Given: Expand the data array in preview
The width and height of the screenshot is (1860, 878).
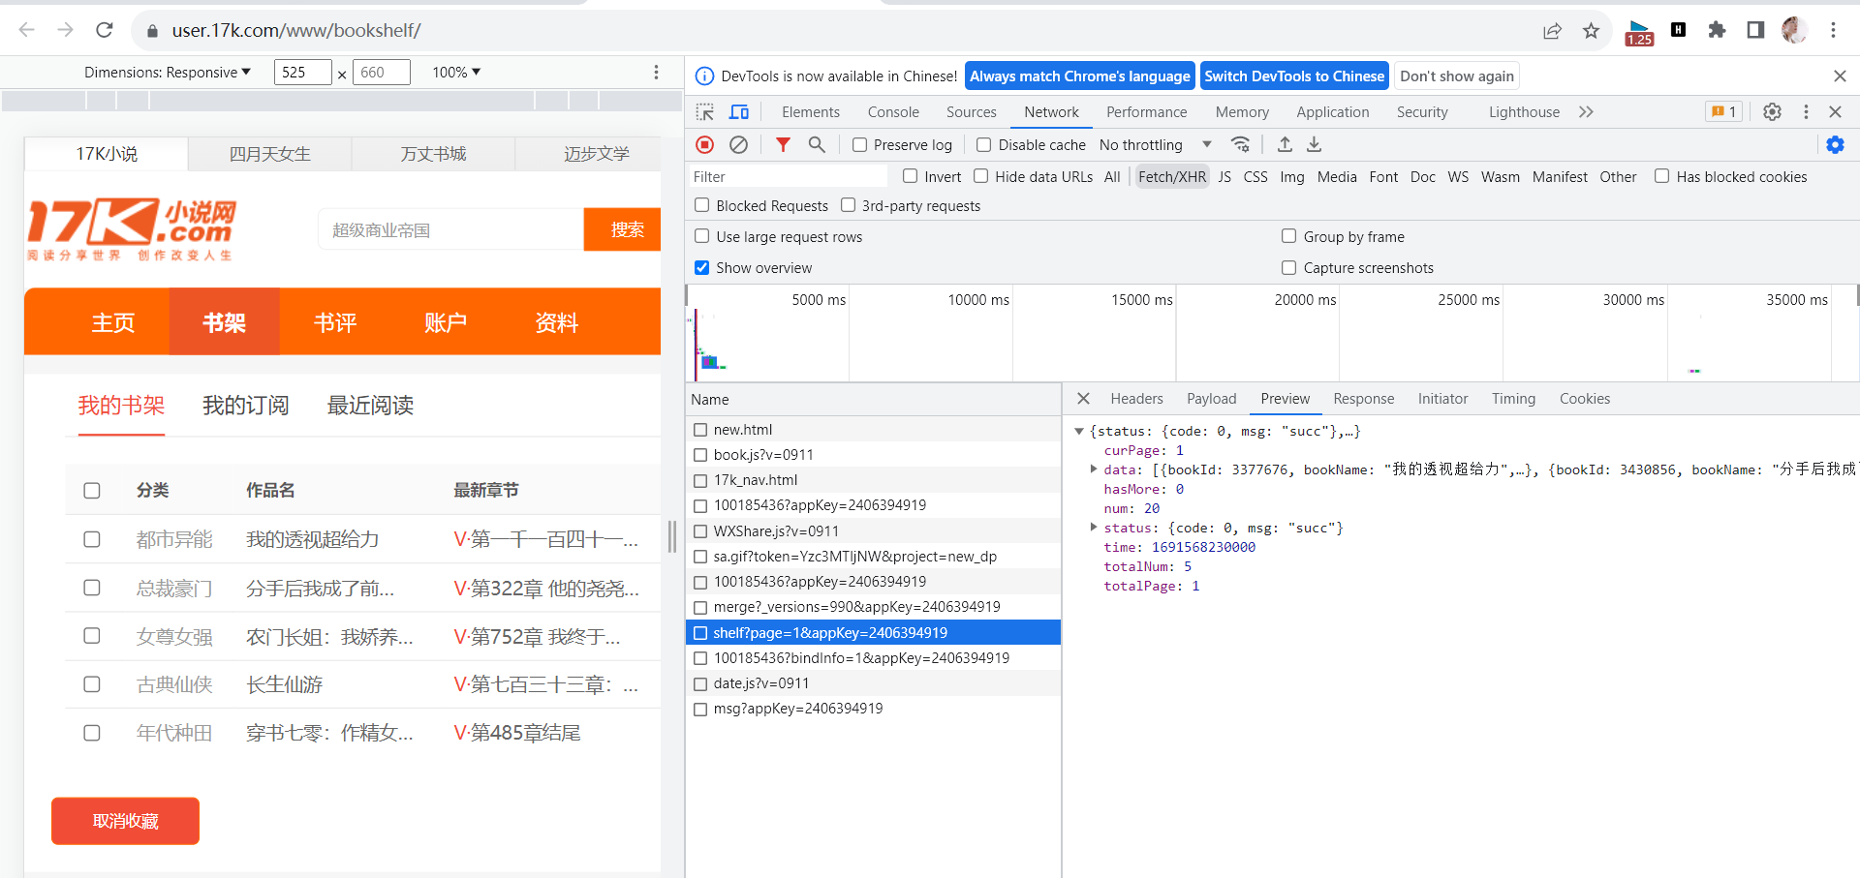Looking at the screenshot, I should pos(1094,469).
